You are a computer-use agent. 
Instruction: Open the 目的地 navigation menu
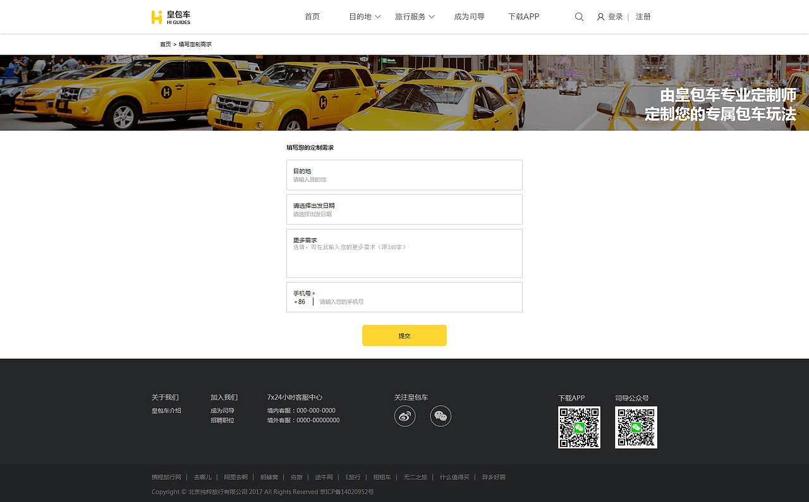pyautogui.click(x=360, y=17)
